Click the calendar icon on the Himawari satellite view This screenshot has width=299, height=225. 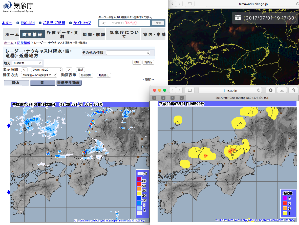pos(238,17)
